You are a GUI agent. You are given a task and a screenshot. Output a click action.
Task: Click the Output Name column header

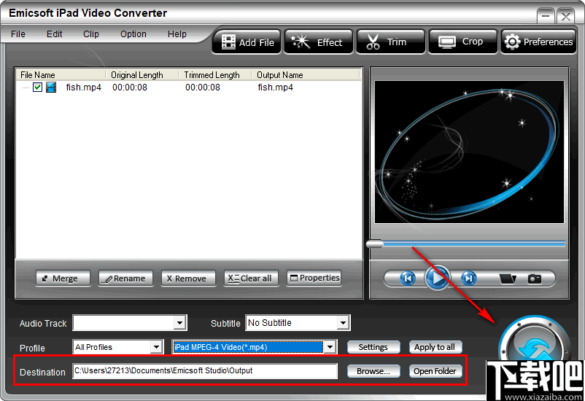point(306,75)
